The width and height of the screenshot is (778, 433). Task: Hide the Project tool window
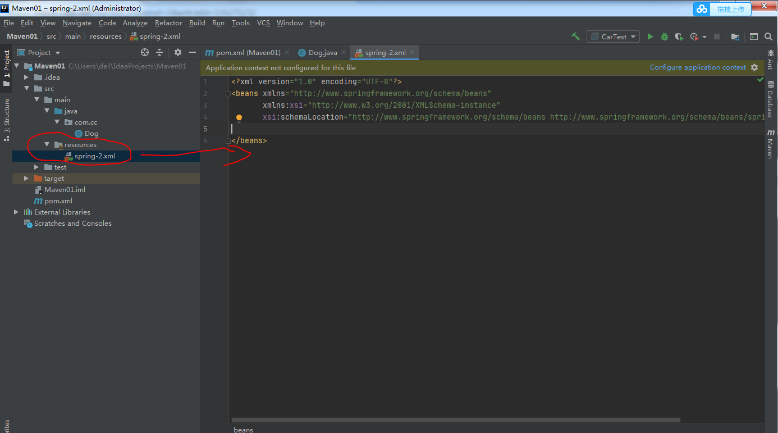[193, 52]
